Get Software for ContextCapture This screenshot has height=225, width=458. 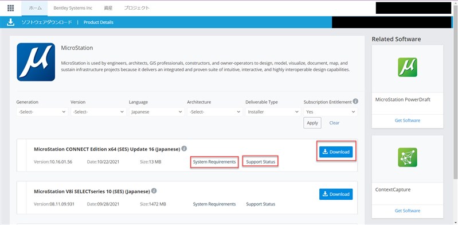click(x=408, y=211)
